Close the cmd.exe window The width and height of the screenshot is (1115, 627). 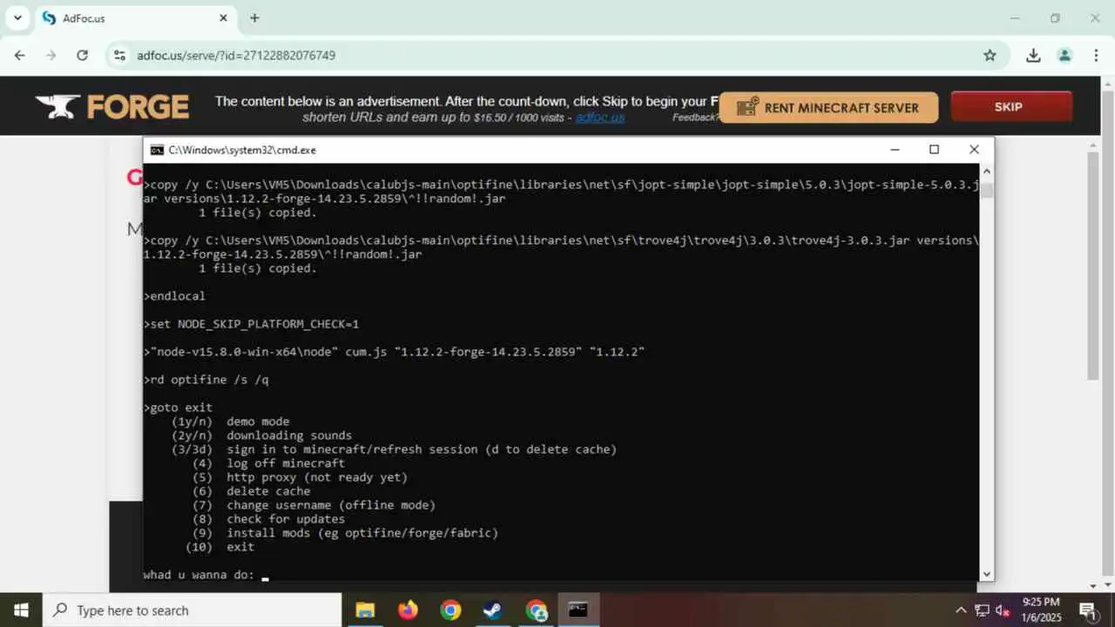[x=974, y=150]
